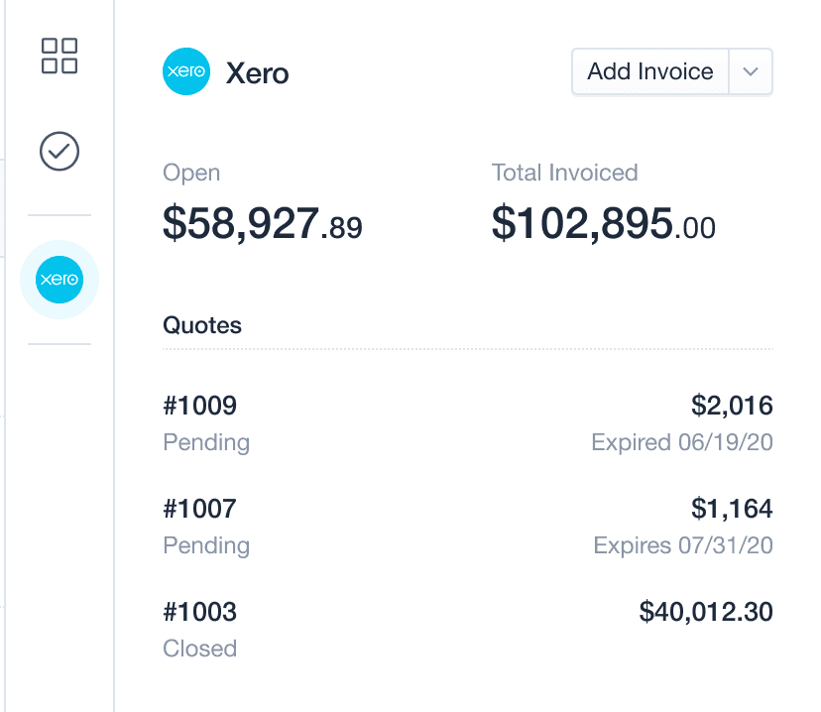Image resolution: width=821 pixels, height=712 pixels.
Task: Click the Expires 07/31/20 label
Action: (x=683, y=545)
